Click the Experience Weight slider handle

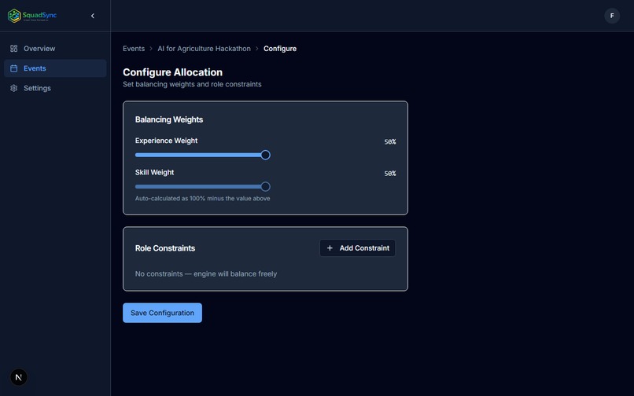pos(265,155)
